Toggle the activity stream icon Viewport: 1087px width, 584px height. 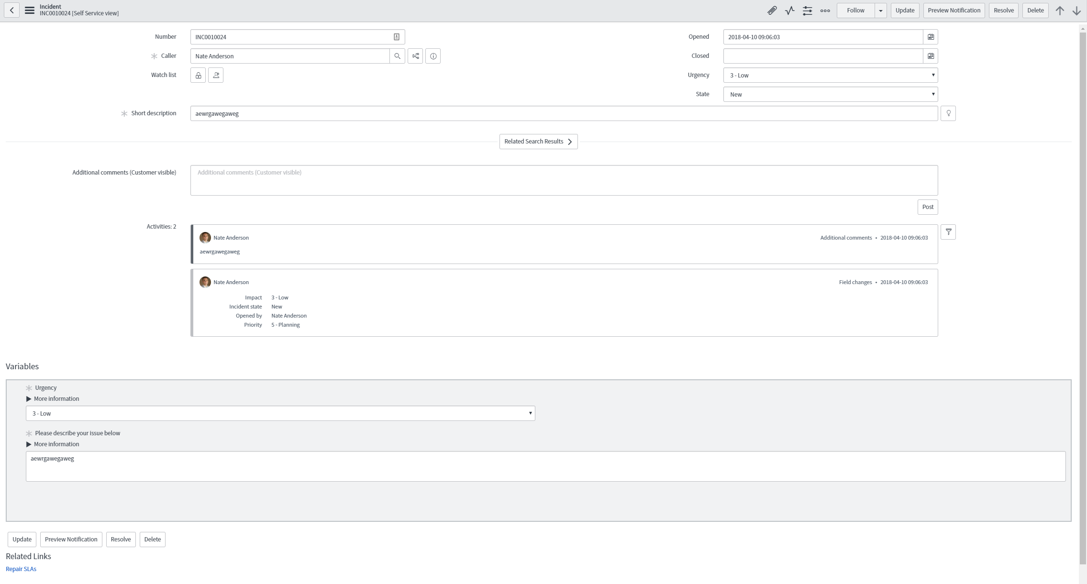coord(789,11)
